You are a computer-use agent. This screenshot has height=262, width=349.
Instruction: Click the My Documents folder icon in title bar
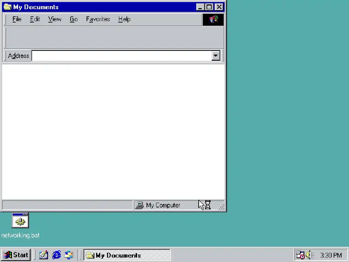click(7, 7)
